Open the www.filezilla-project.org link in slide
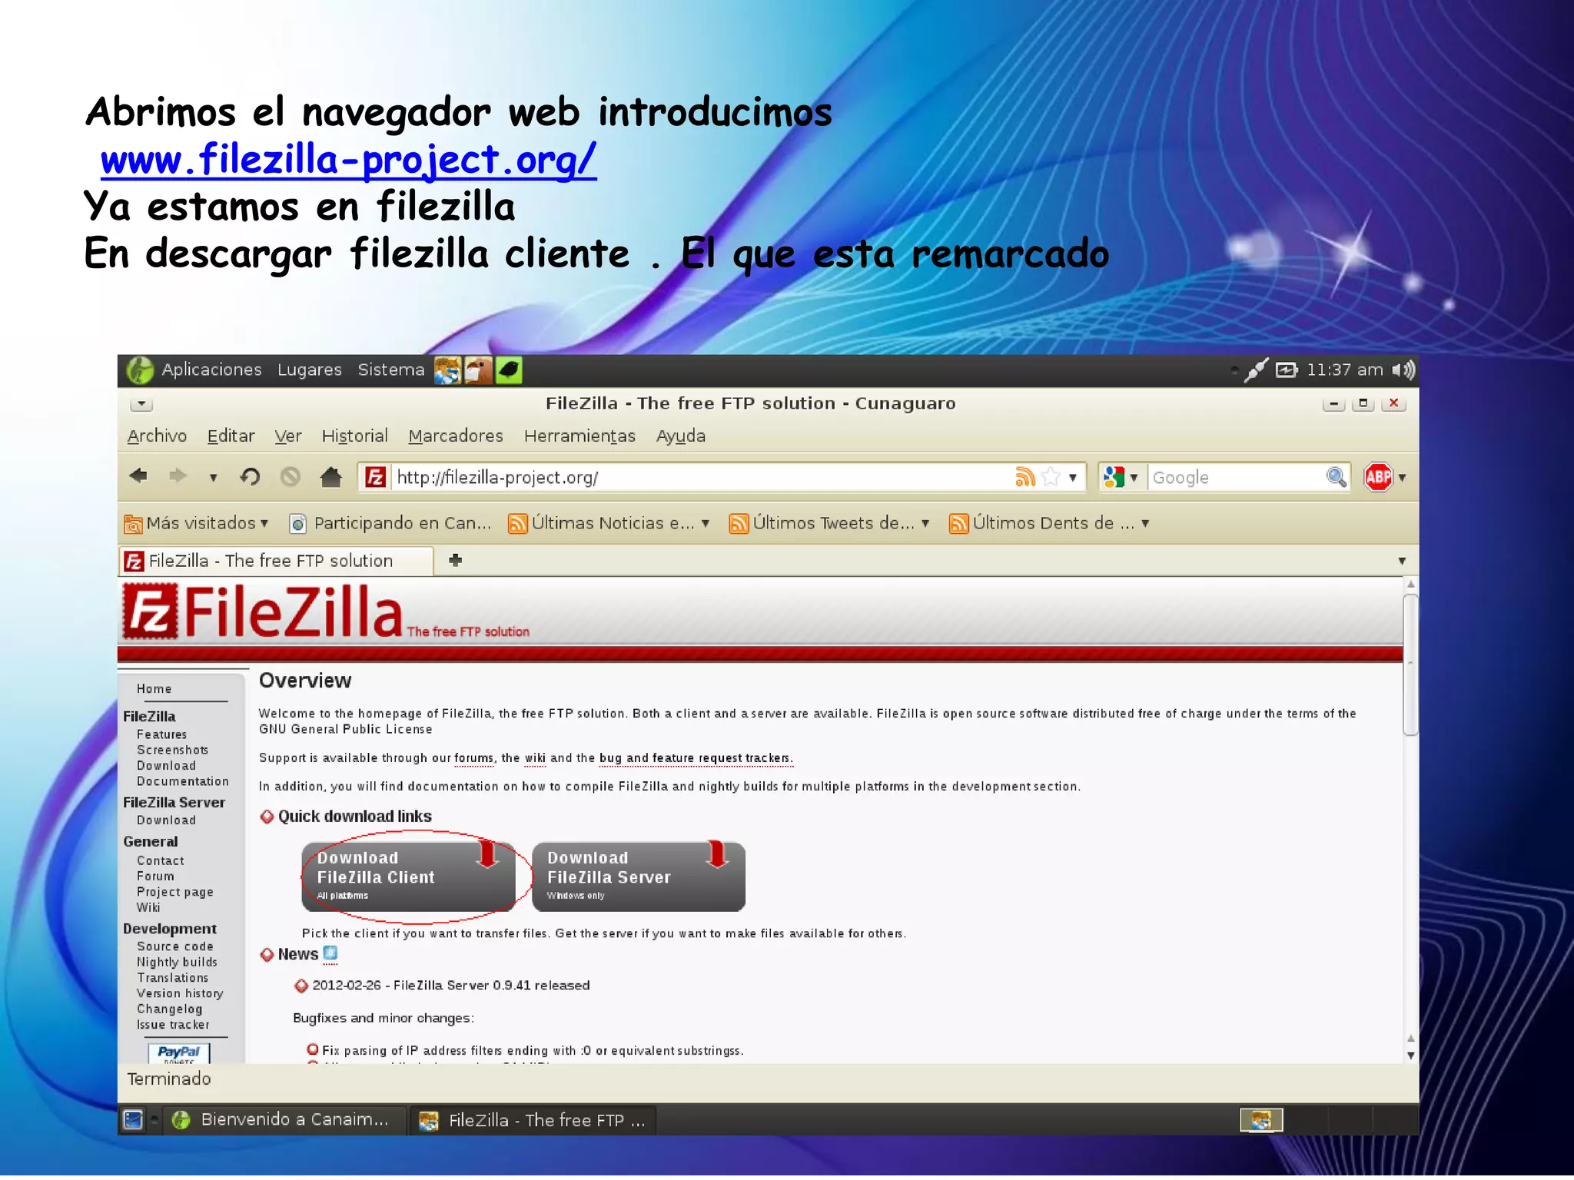This screenshot has width=1574, height=1180. pos(348,160)
